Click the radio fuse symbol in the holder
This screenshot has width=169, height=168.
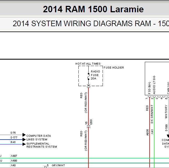pyautogui.click(x=88, y=77)
